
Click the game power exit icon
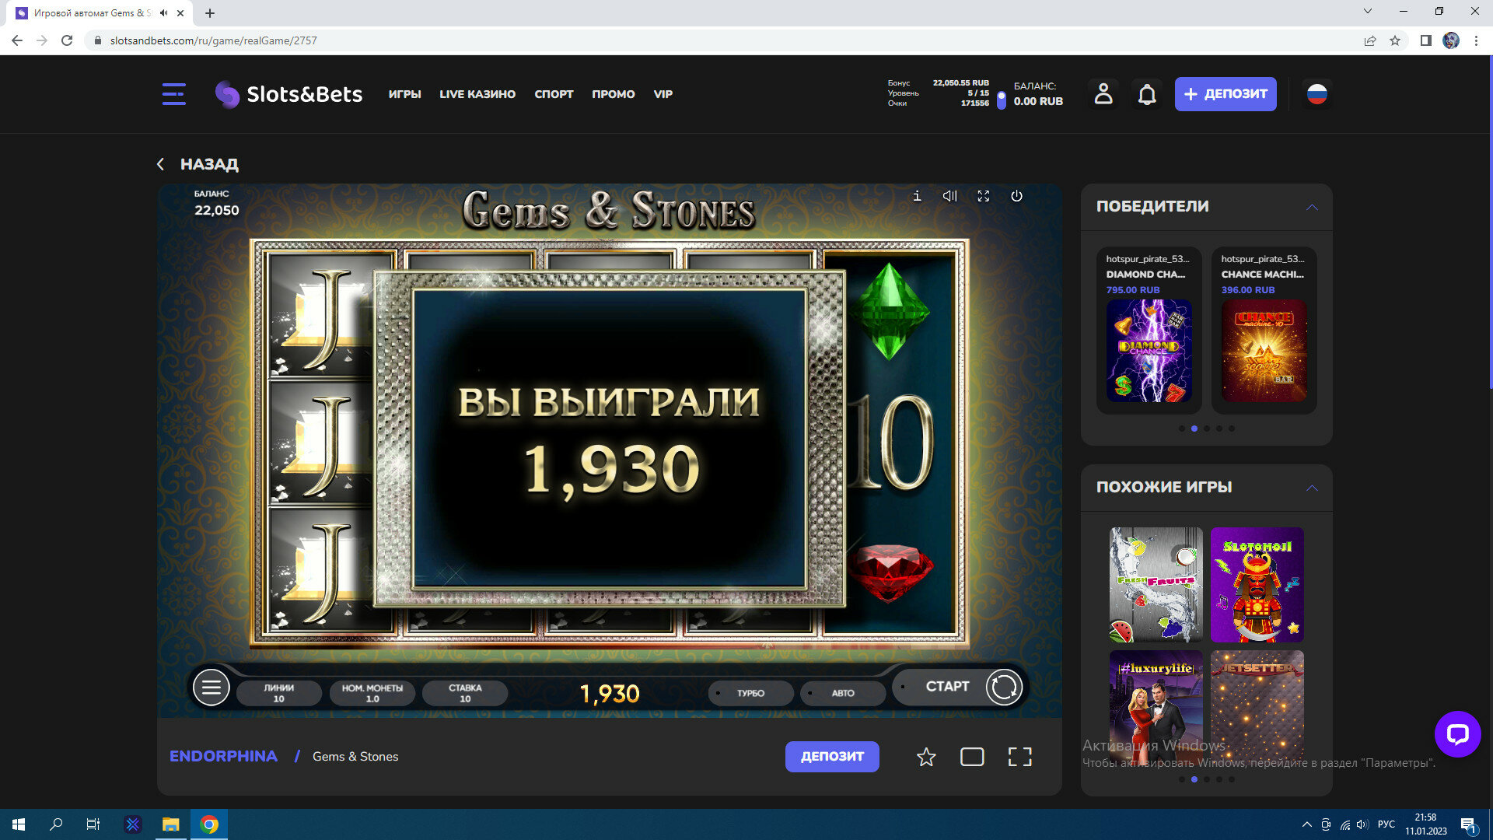coord(1016,196)
